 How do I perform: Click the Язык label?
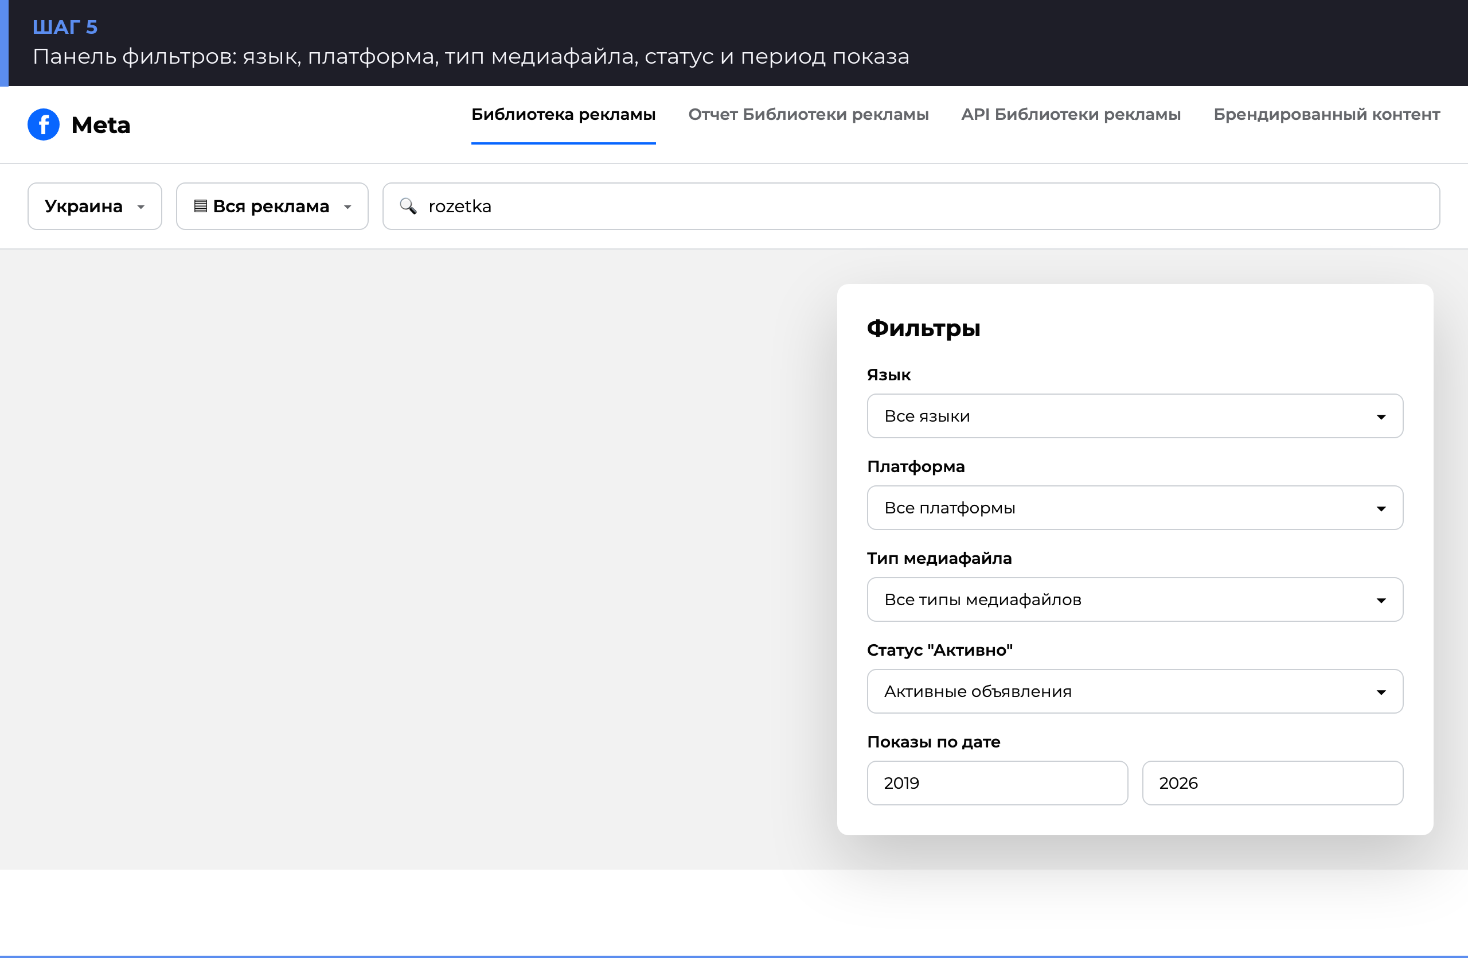tap(889, 375)
